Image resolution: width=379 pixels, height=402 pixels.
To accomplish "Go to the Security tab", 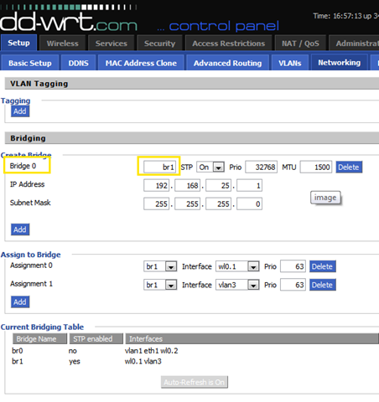I will [159, 44].
